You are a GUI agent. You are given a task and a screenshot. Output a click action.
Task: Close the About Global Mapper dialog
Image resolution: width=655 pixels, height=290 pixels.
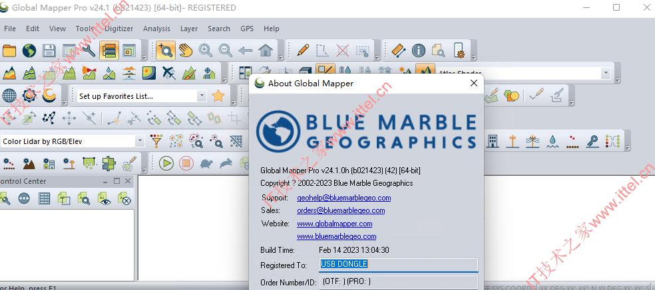(474, 84)
